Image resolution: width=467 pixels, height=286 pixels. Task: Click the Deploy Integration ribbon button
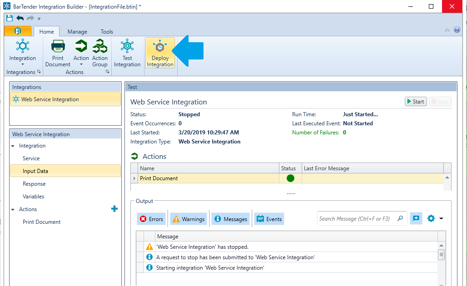tap(160, 53)
